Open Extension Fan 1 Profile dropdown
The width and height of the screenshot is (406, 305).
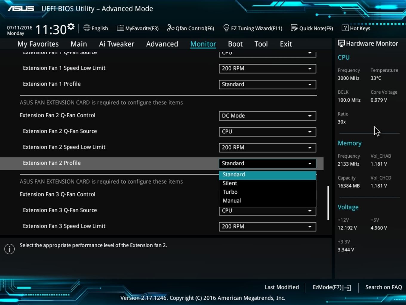[267, 84]
